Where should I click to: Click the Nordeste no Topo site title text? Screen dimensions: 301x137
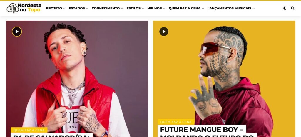[29, 8]
